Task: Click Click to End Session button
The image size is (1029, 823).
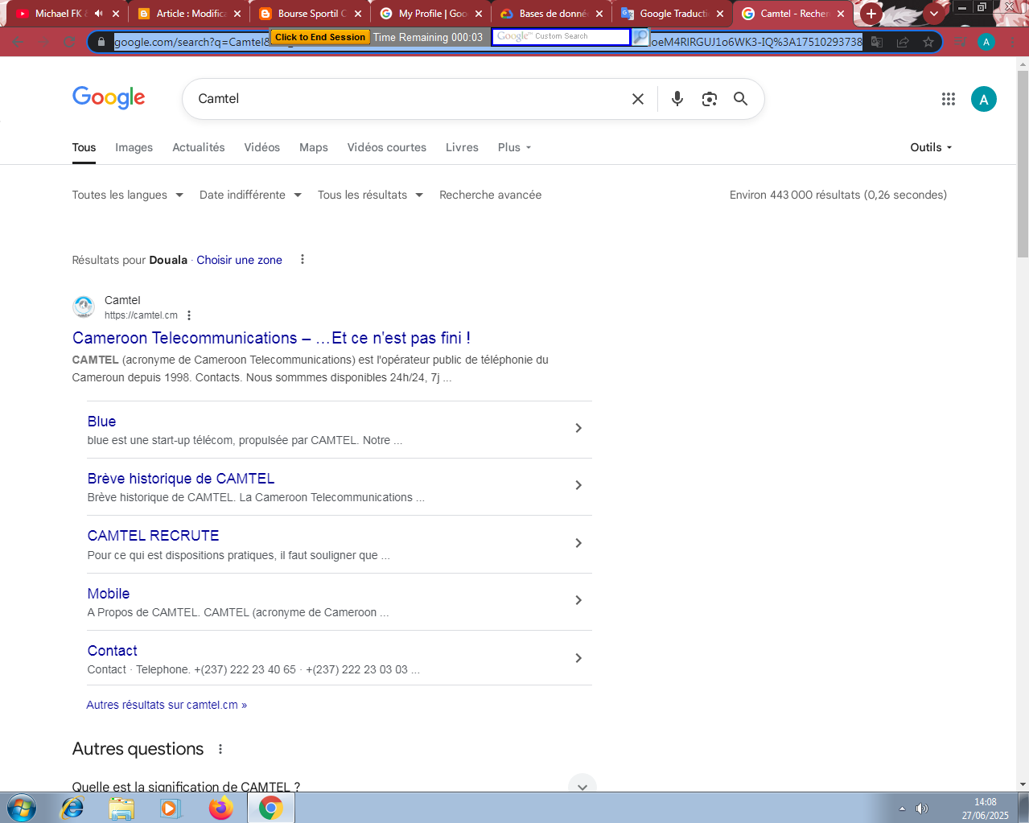Action: coord(319,37)
